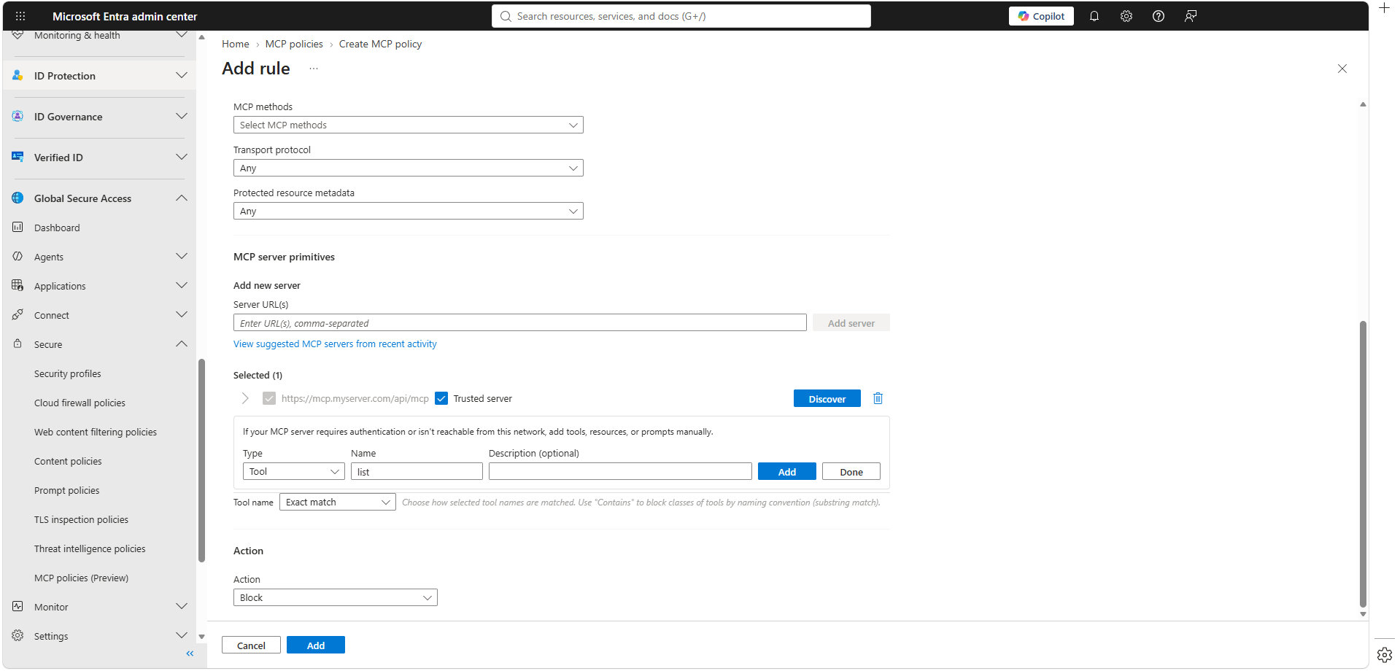The width and height of the screenshot is (1400, 671).
Task: Click the Dashboard icon in sidebar
Action: [18, 227]
